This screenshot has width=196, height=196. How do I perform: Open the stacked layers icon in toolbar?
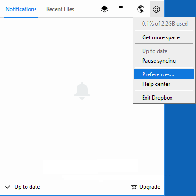click(104, 9)
